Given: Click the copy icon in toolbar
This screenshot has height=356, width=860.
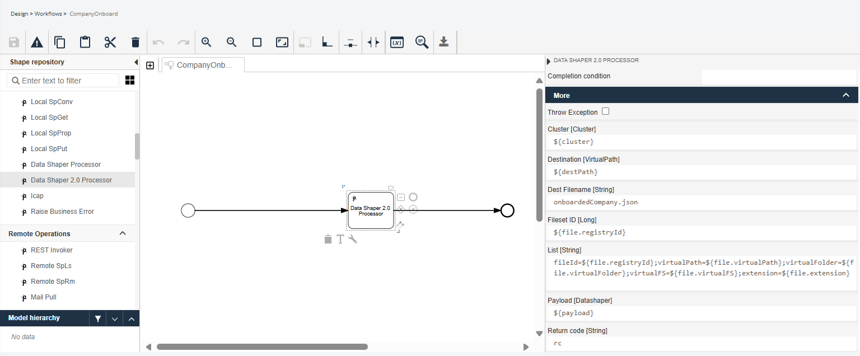Looking at the screenshot, I should 59,43.
